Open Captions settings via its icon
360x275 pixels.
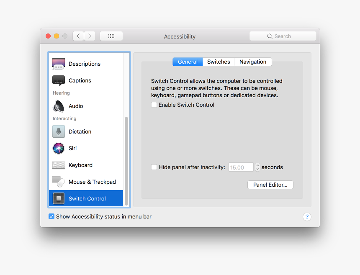tap(59, 80)
